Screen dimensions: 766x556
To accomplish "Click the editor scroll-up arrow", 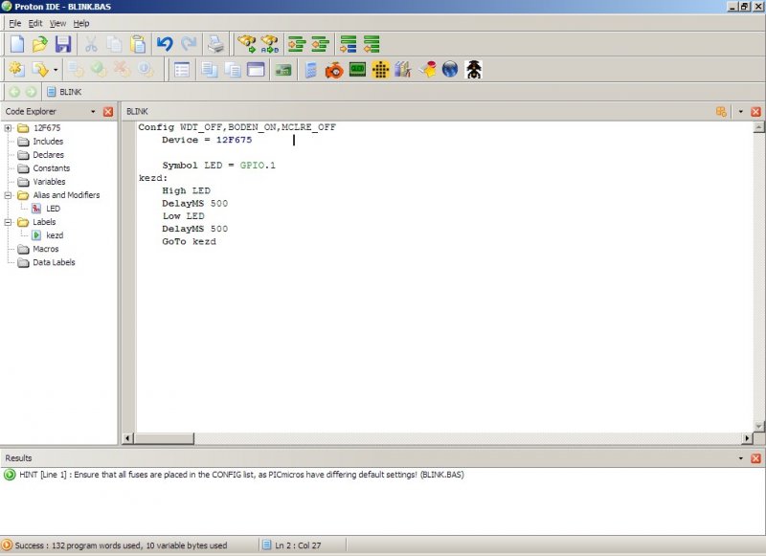I will [758, 127].
